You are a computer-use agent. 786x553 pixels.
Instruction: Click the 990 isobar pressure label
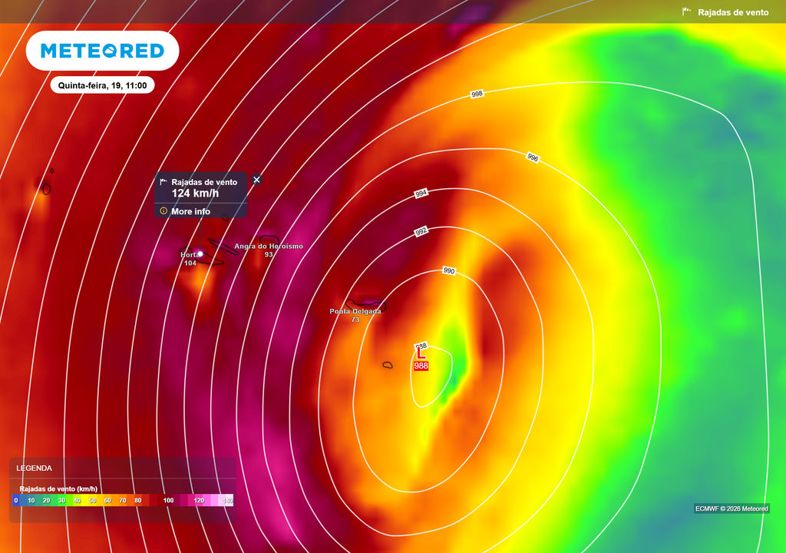[449, 271]
